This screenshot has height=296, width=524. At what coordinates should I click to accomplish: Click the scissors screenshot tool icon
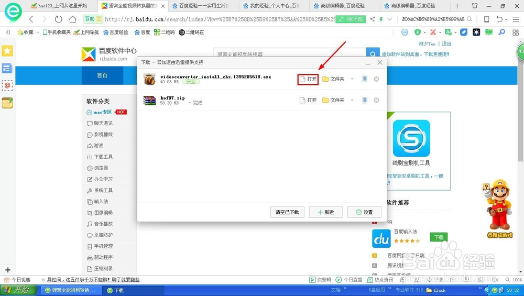coord(433,32)
